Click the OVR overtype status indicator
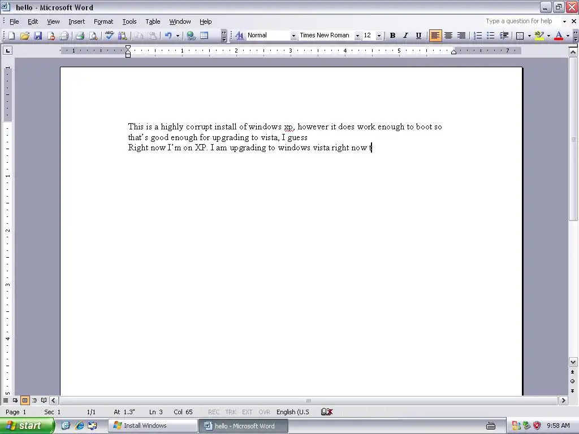This screenshot has height=434, width=579. [264, 412]
